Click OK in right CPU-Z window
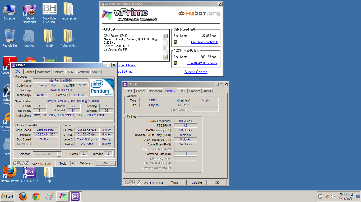The height and width of the screenshot is (202, 361). (x=217, y=183)
